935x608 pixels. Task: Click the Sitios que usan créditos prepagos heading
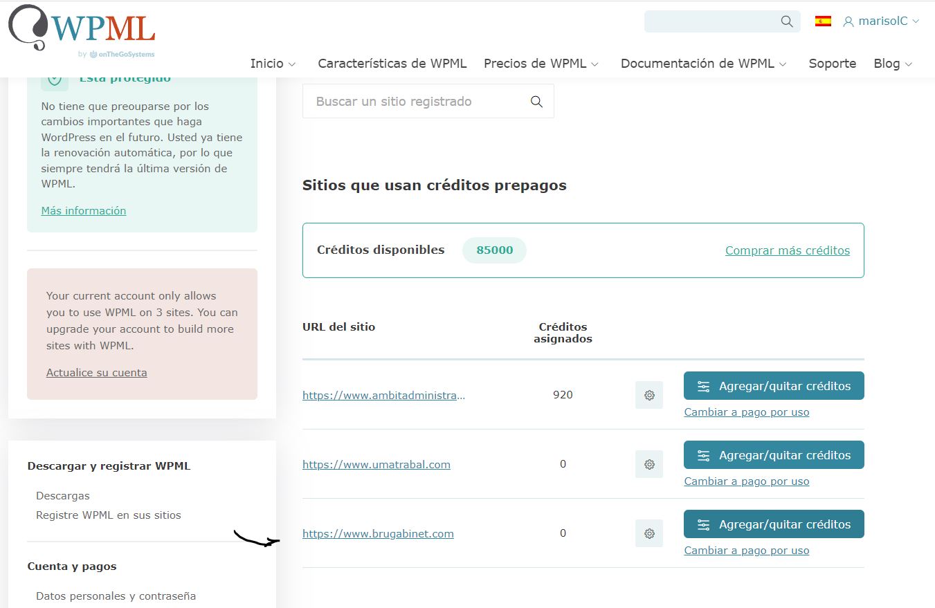(435, 185)
